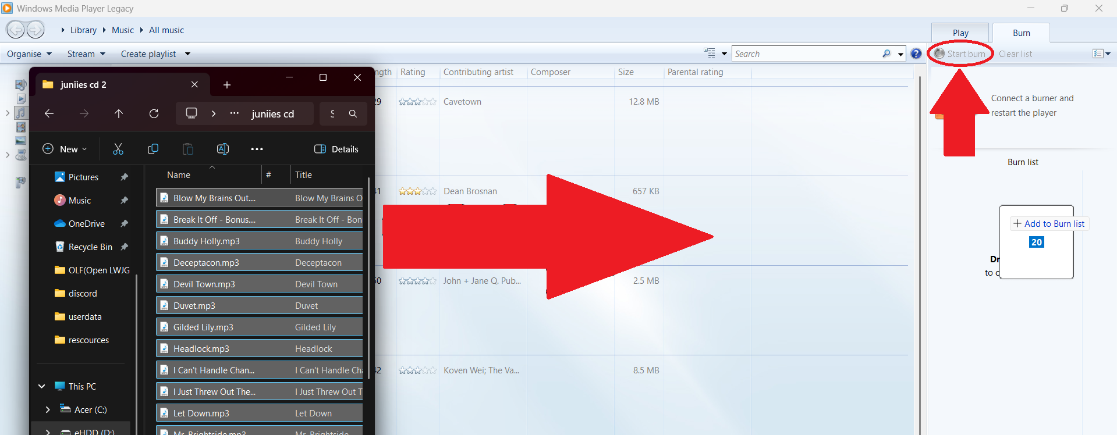Click the Help question mark icon
Screen dimensions: 1117x435
(916, 54)
